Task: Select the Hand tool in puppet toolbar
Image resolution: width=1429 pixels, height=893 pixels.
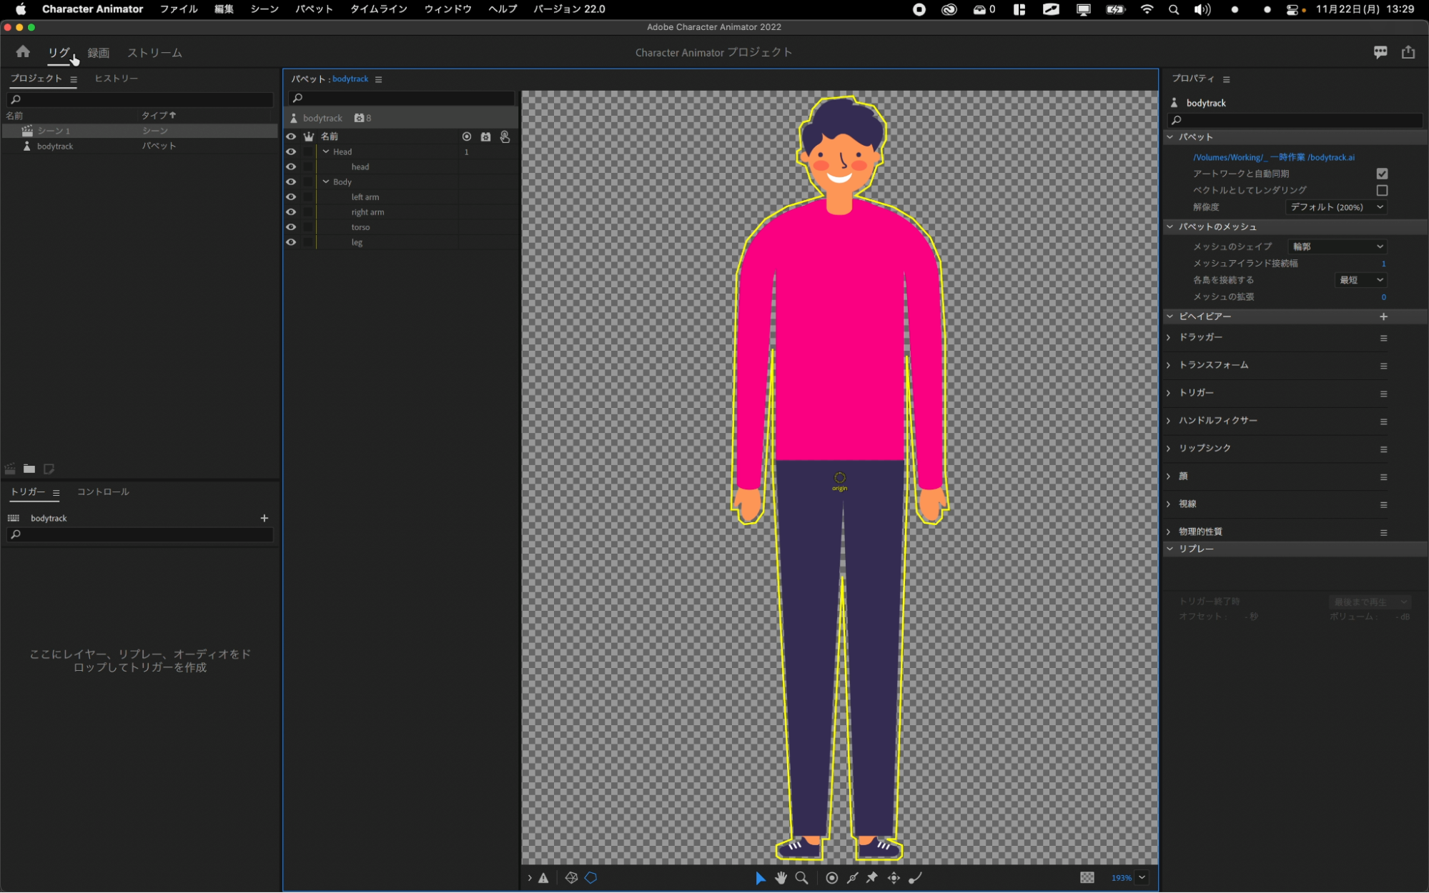Action: (x=781, y=878)
